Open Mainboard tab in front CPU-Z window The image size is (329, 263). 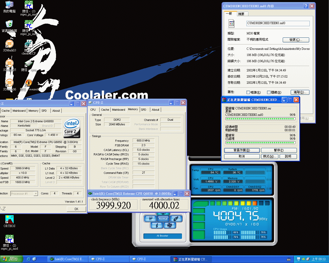pos(118,110)
